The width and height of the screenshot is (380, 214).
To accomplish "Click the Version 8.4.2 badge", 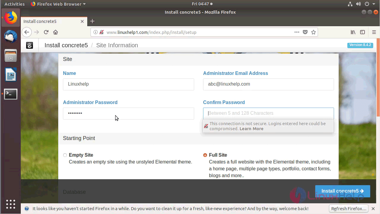I will tap(360, 45).
